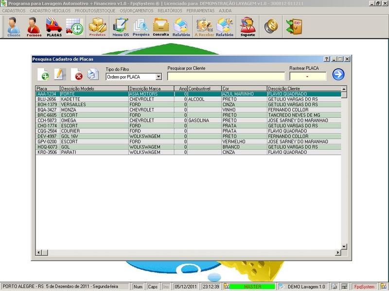Add a new plate record icon
This screenshot has width=389, height=291.
click(x=43, y=74)
